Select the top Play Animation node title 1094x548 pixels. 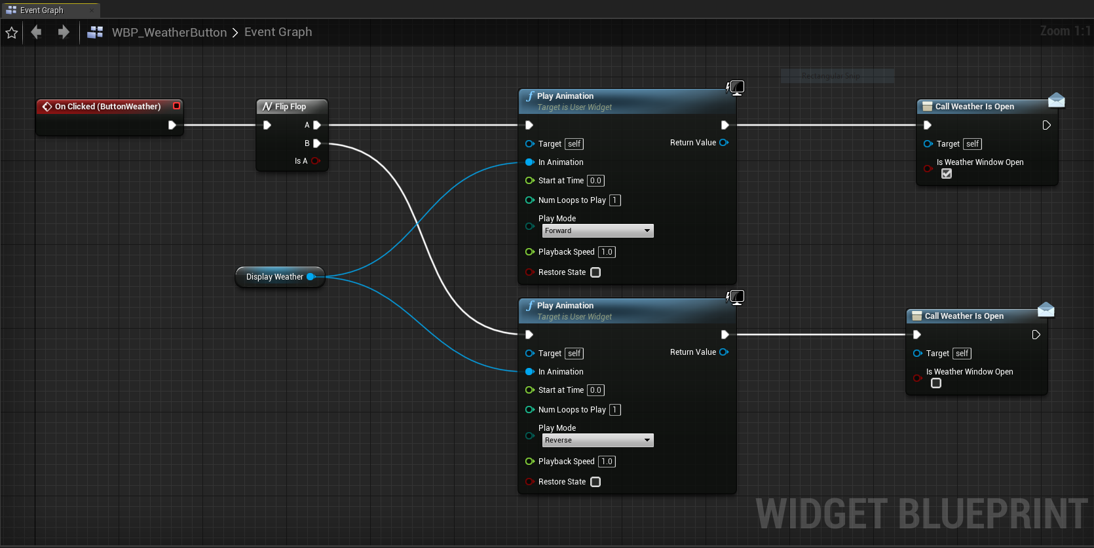[x=565, y=96]
